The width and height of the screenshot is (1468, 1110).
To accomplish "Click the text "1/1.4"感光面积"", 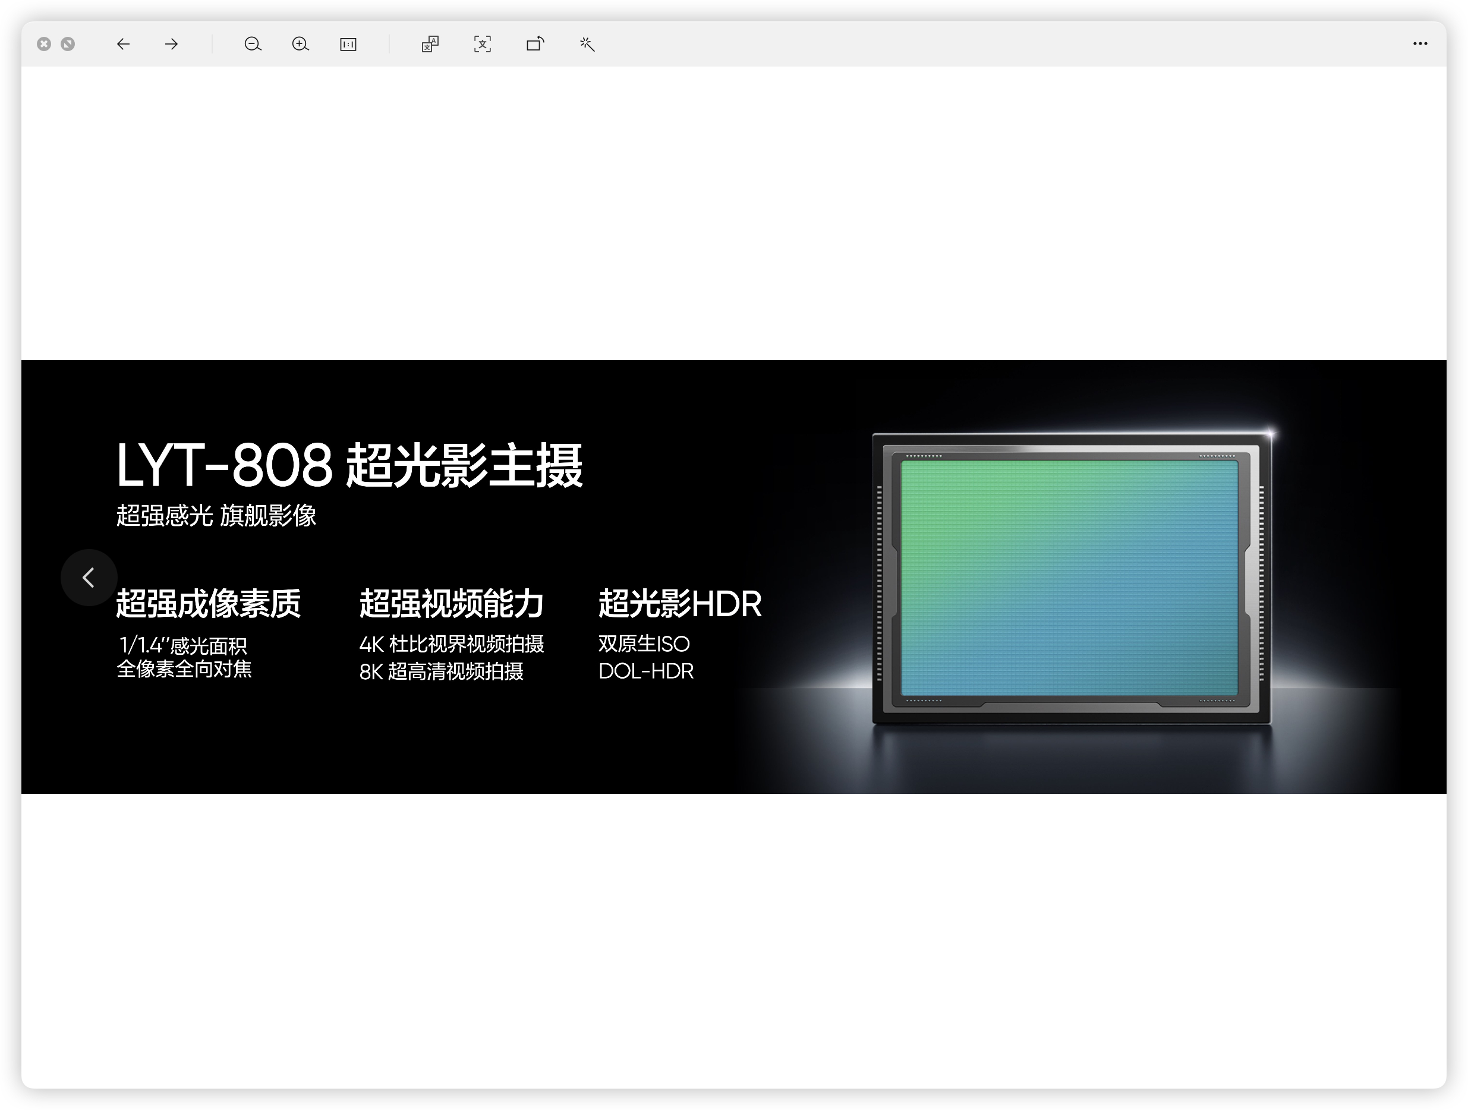I will pos(183,645).
